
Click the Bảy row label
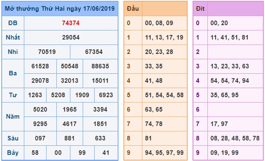tap(13, 153)
